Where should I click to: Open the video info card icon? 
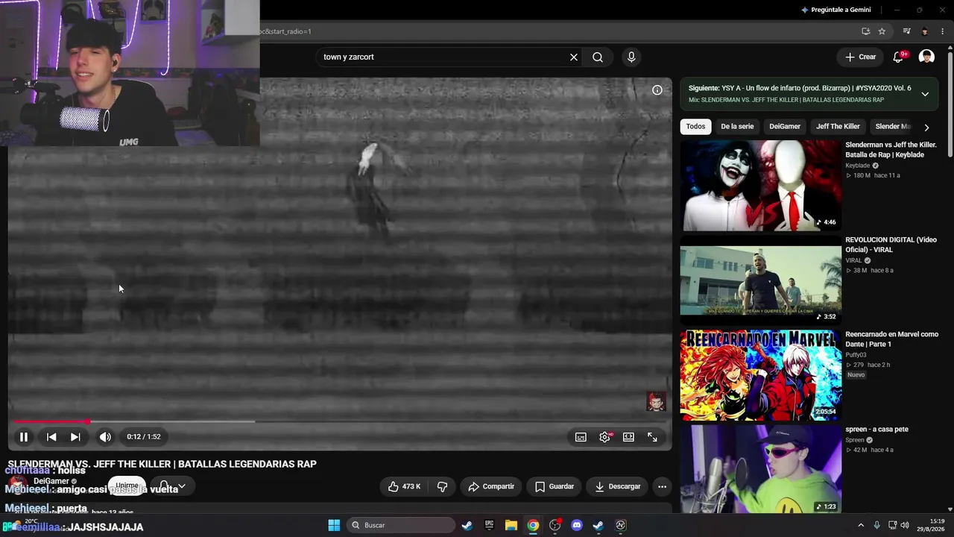pos(657,90)
